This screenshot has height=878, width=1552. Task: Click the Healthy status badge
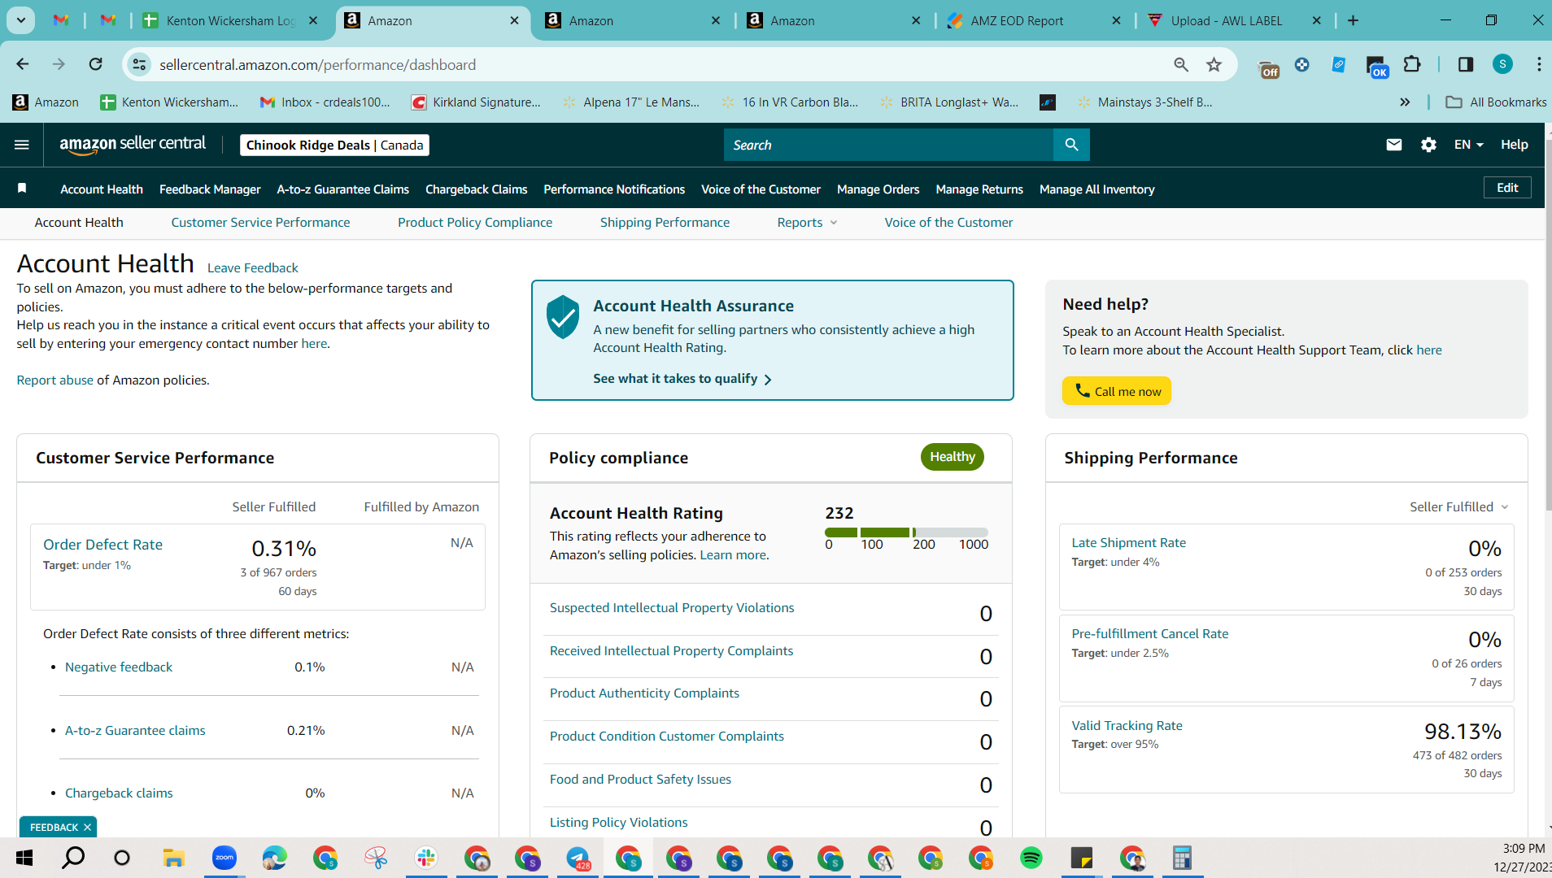point(952,457)
